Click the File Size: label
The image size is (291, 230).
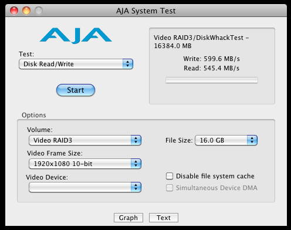click(179, 140)
